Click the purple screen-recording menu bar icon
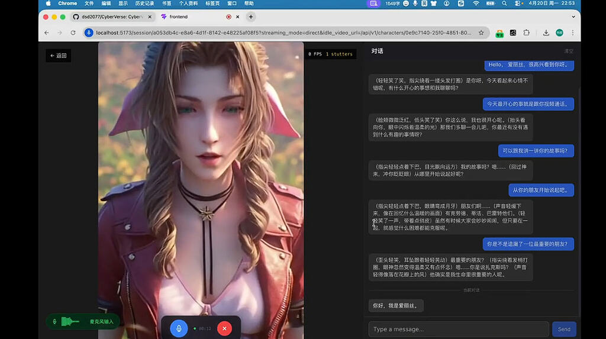Viewport: 606px width, 339px height. coord(373,4)
